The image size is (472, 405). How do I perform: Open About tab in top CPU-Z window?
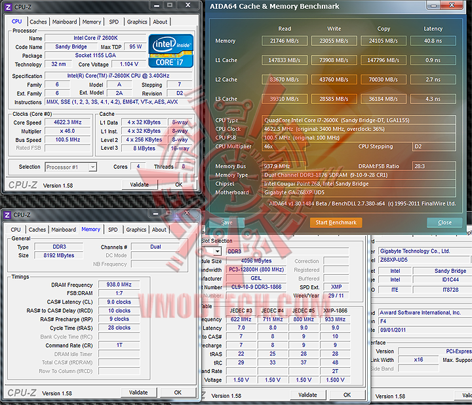pyautogui.click(x=160, y=22)
